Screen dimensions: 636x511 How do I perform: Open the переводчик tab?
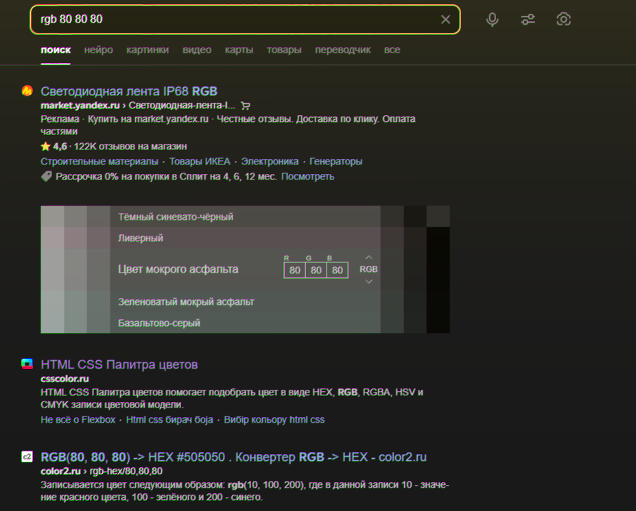point(343,50)
